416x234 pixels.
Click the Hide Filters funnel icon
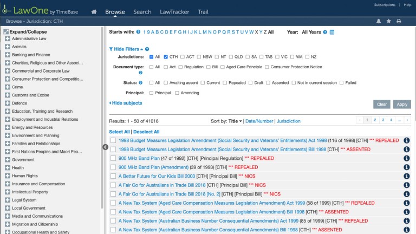111,49
